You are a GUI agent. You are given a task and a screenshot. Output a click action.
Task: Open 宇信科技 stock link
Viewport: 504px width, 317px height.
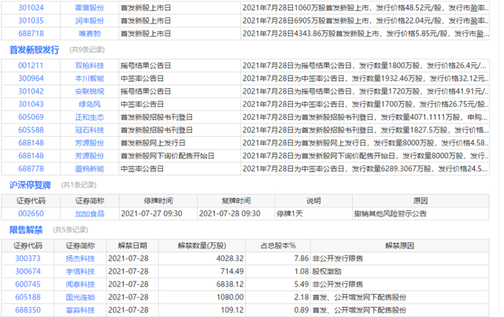tap(80, 271)
